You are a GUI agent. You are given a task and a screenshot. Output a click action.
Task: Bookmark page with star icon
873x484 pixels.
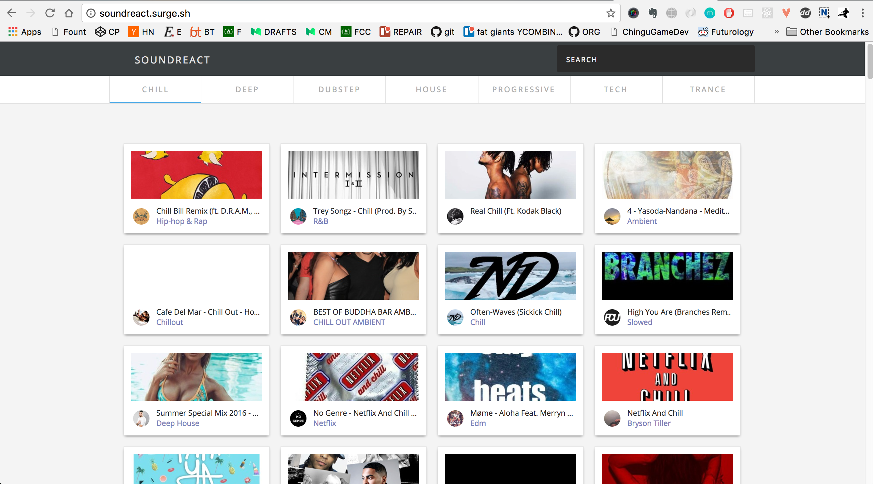[611, 13]
